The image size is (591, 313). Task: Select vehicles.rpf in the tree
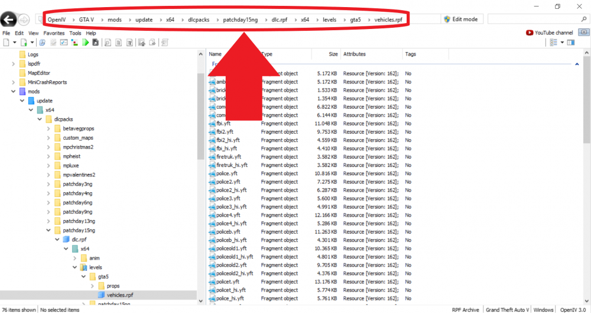point(120,295)
